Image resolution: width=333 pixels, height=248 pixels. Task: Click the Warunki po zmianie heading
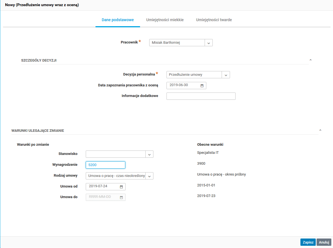(x=33, y=145)
